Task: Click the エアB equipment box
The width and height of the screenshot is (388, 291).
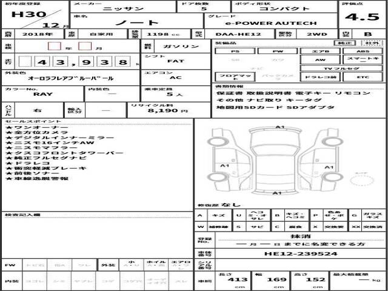Action: click(320, 51)
